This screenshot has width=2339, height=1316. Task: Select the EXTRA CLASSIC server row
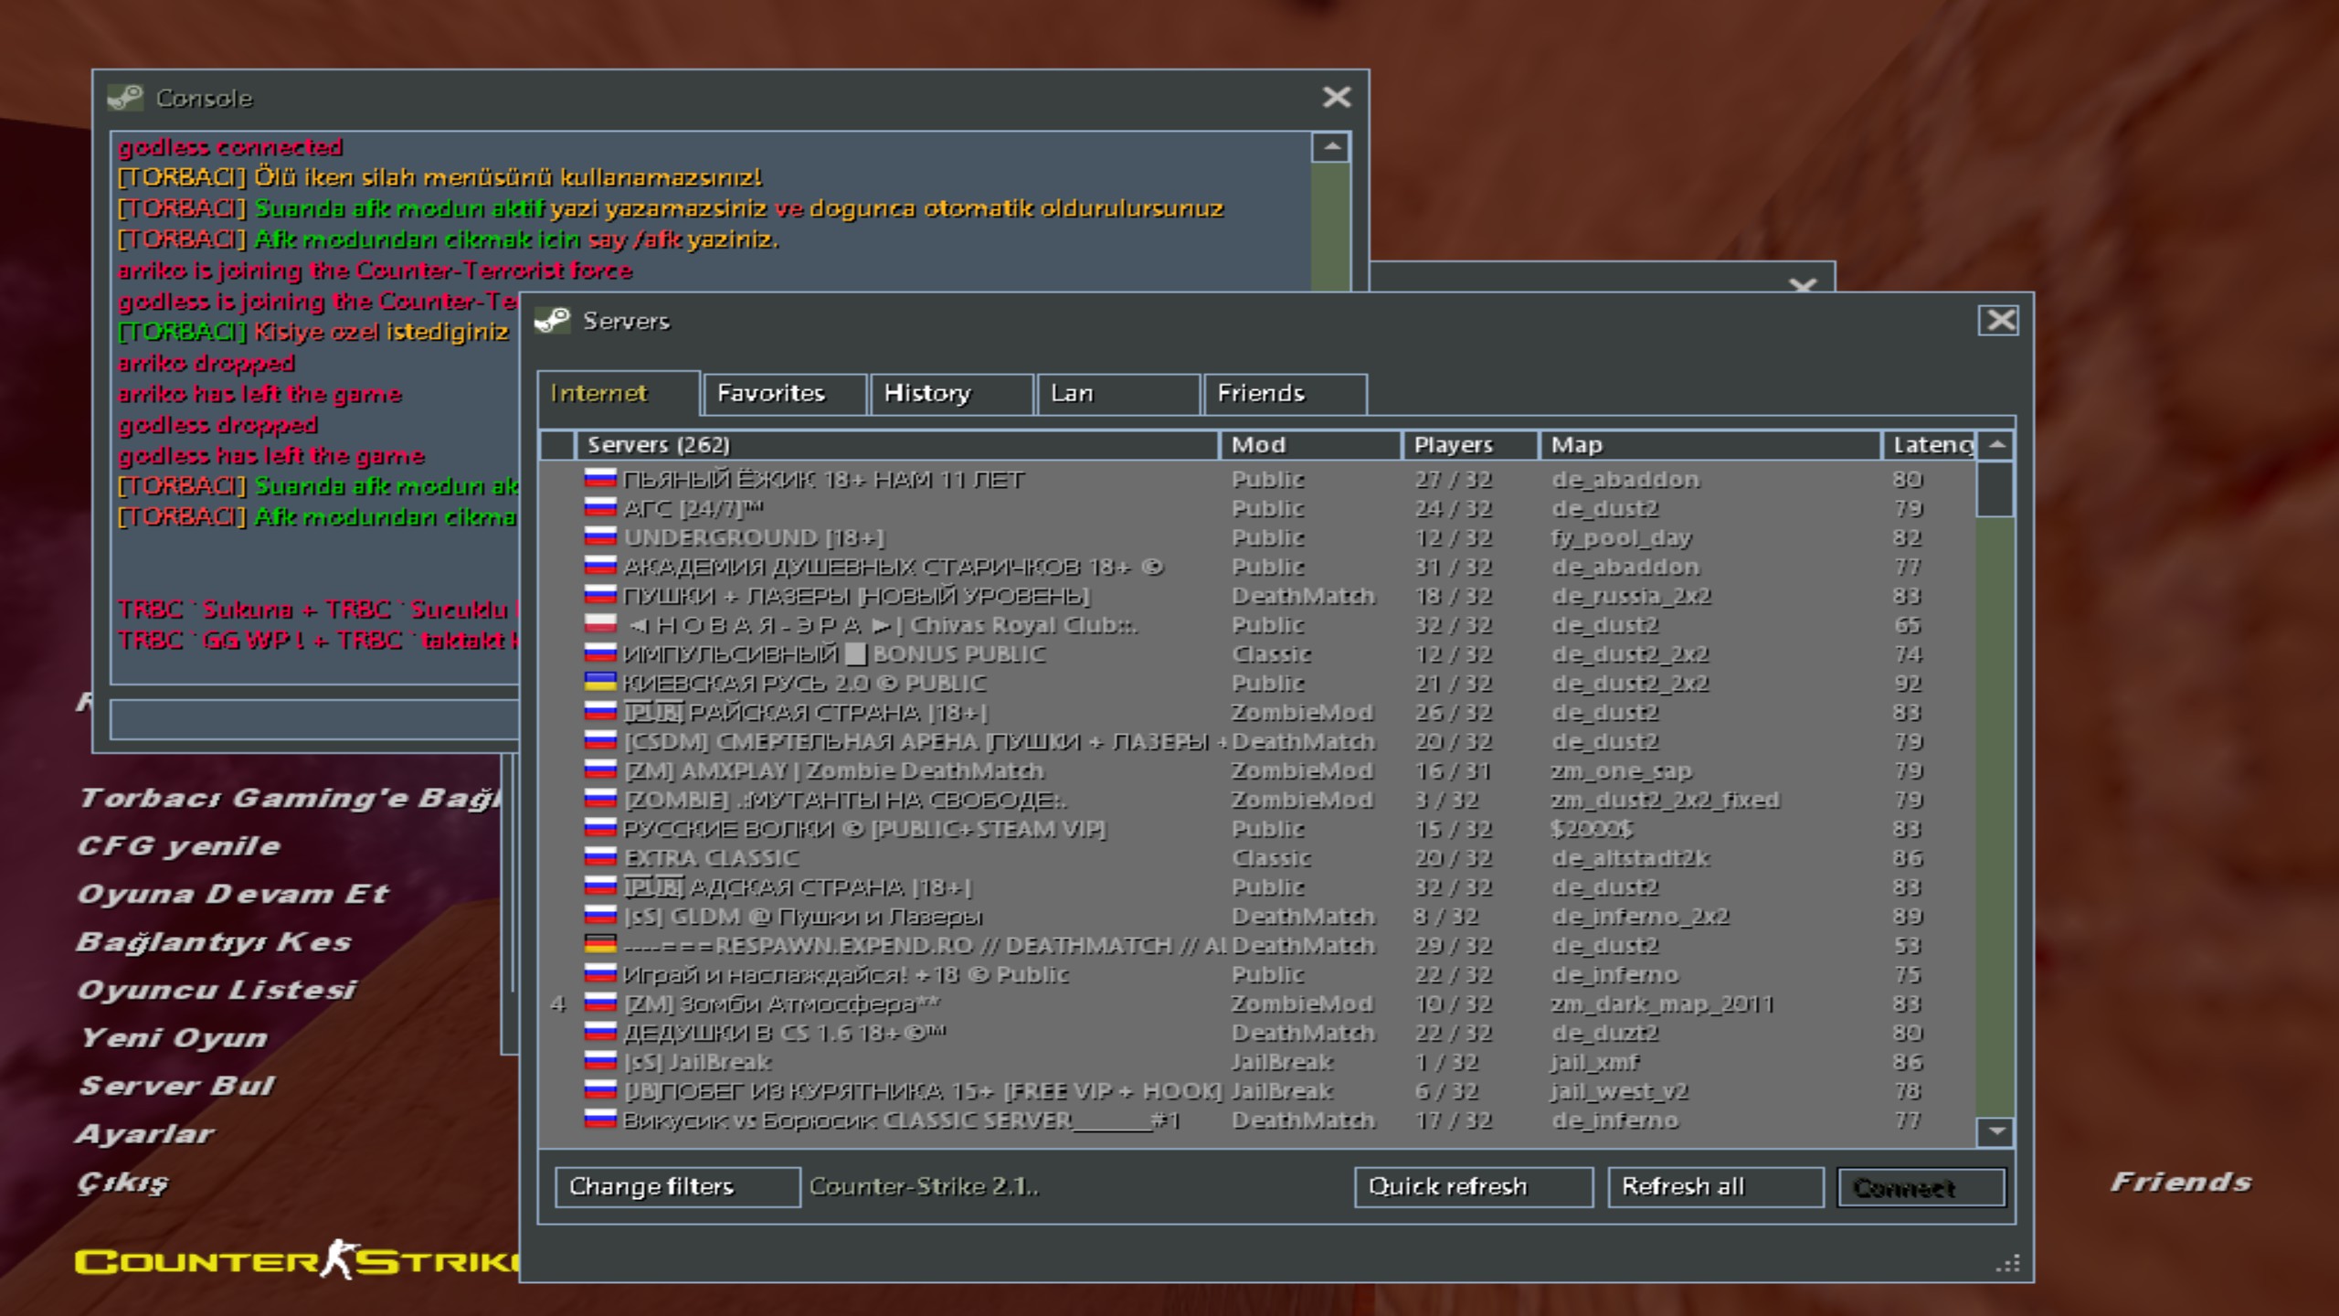click(x=1257, y=857)
